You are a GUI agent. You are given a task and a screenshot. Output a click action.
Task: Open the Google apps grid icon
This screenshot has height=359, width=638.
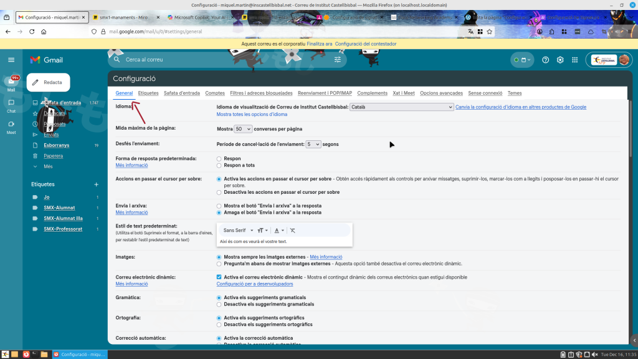[574, 60]
